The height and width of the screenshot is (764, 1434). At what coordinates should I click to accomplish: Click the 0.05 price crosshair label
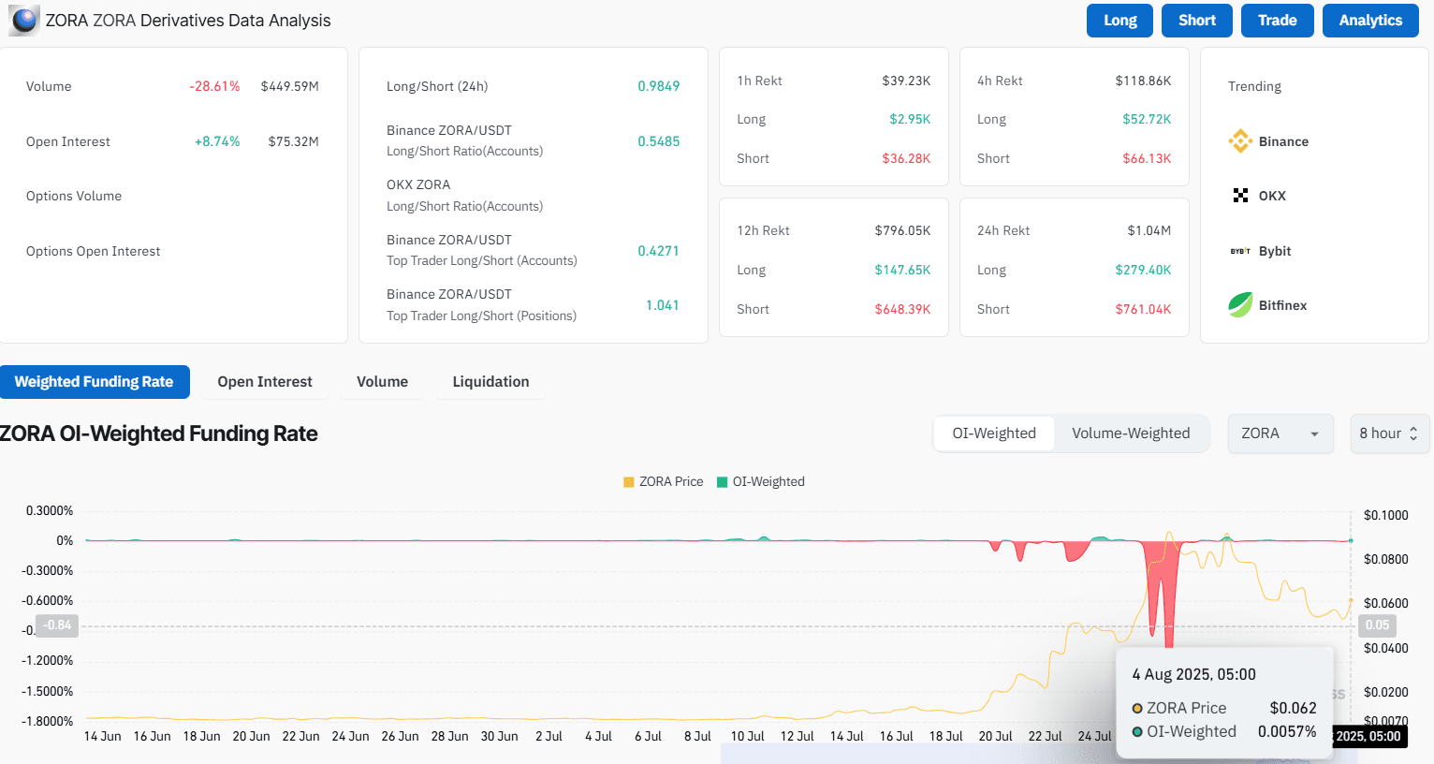[x=1377, y=625]
